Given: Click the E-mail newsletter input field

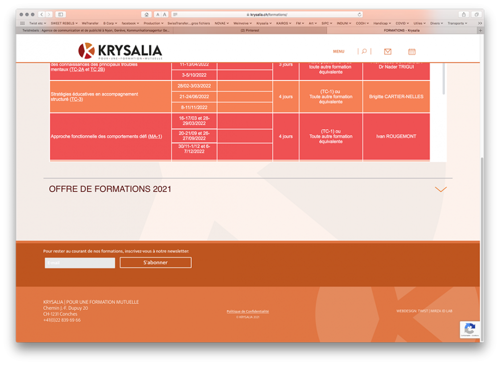Looking at the screenshot, I should pos(80,262).
